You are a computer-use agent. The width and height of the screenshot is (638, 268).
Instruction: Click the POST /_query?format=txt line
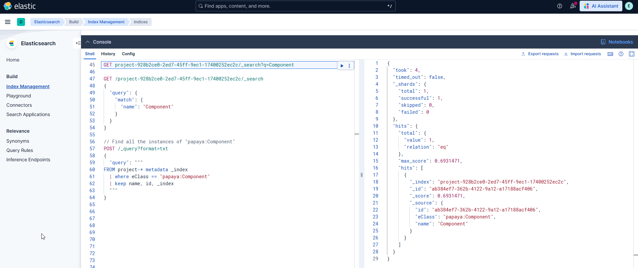pyautogui.click(x=136, y=149)
